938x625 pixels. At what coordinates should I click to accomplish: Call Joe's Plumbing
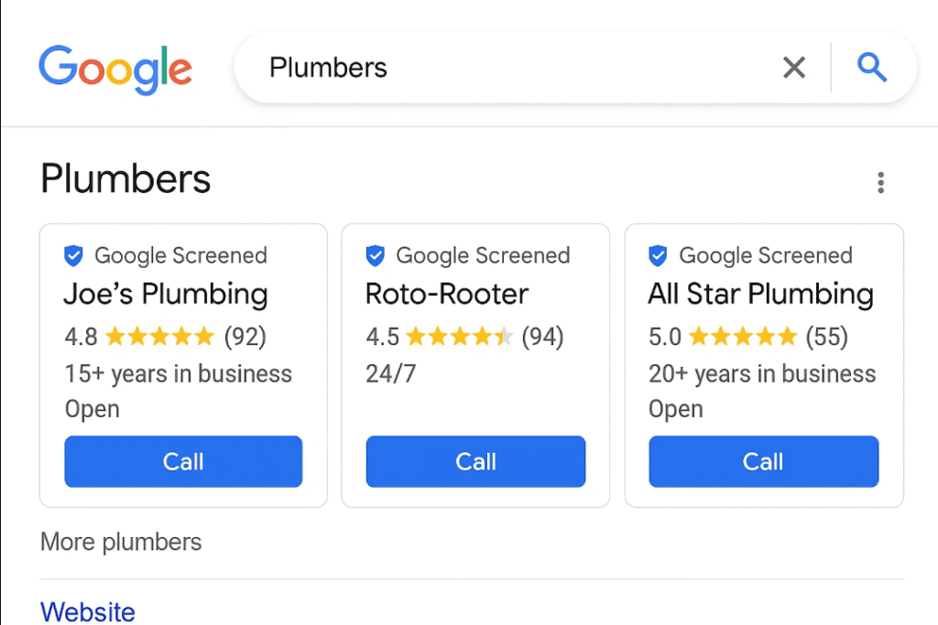183,461
